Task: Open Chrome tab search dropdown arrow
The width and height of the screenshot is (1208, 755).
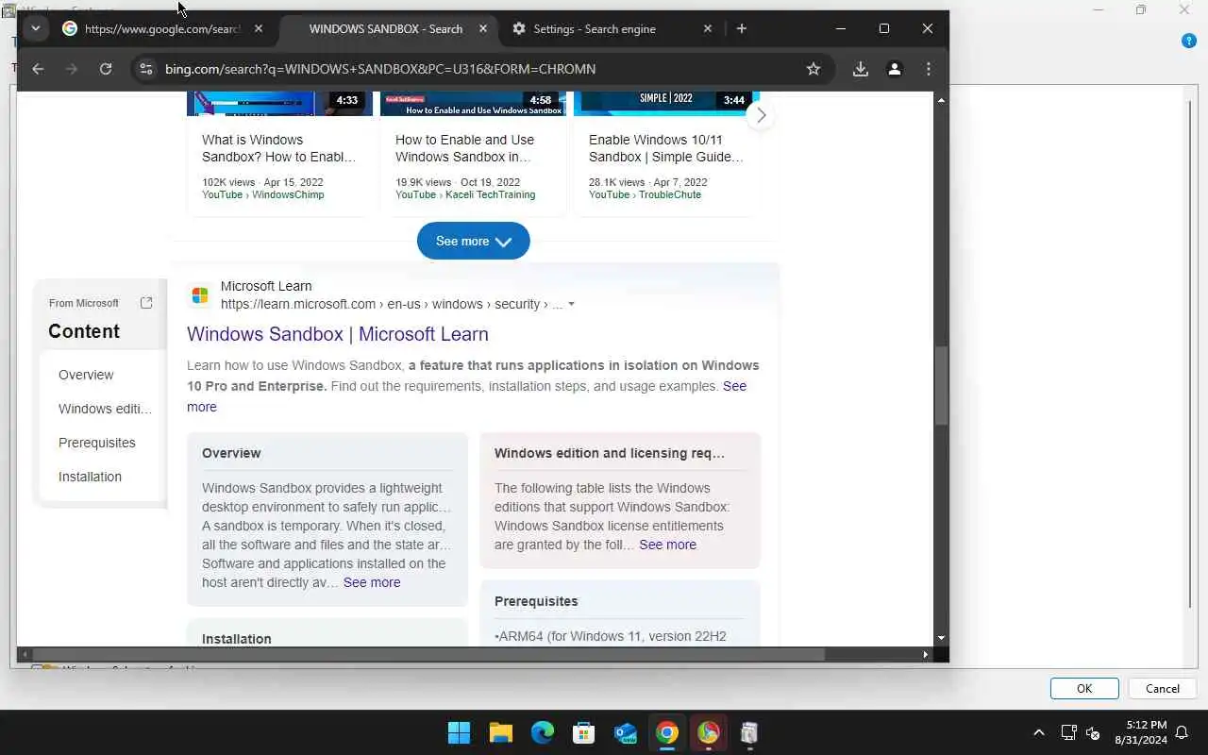Action: coord(35,28)
